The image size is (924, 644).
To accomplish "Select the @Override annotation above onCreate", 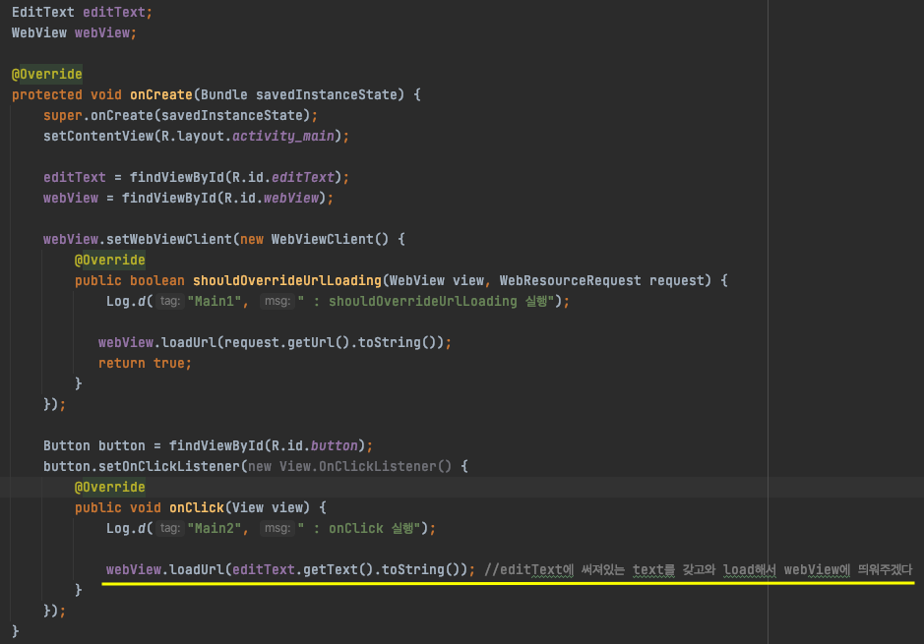I will tap(47, 74).
